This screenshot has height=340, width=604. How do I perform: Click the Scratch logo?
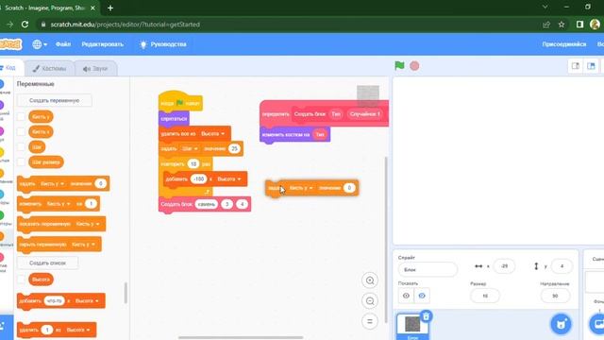10,44
